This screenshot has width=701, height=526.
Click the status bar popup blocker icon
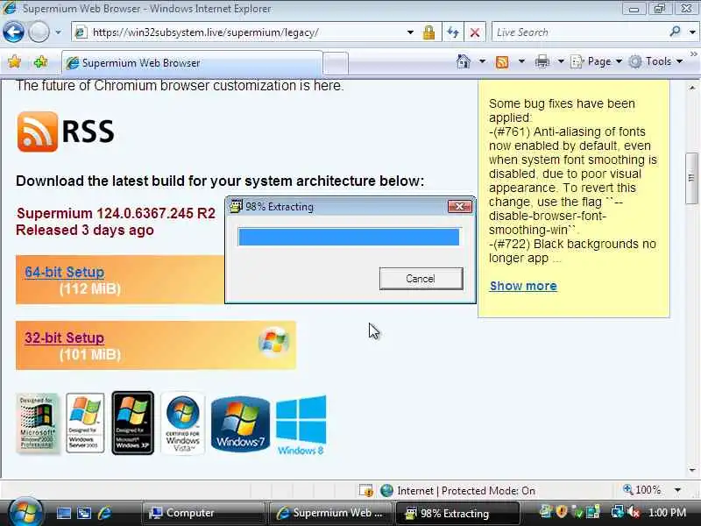pos(366,491)
